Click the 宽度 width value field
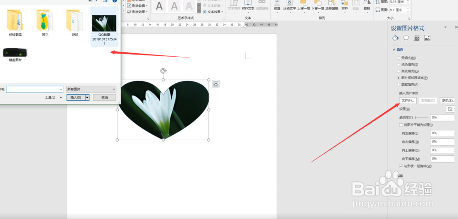This screenshot has width=458, height=219. click(x=397, y=10)
